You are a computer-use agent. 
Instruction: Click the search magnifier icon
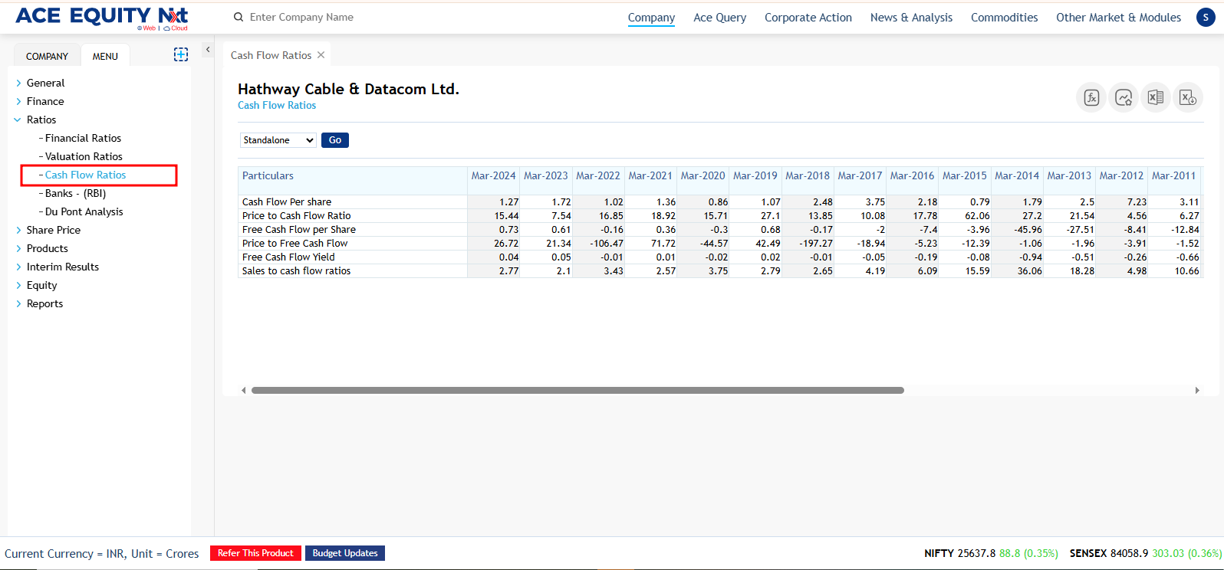click(x=239, y=17)
